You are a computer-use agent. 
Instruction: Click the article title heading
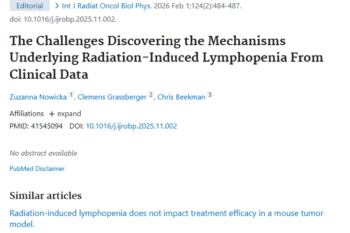coord(166,57)
